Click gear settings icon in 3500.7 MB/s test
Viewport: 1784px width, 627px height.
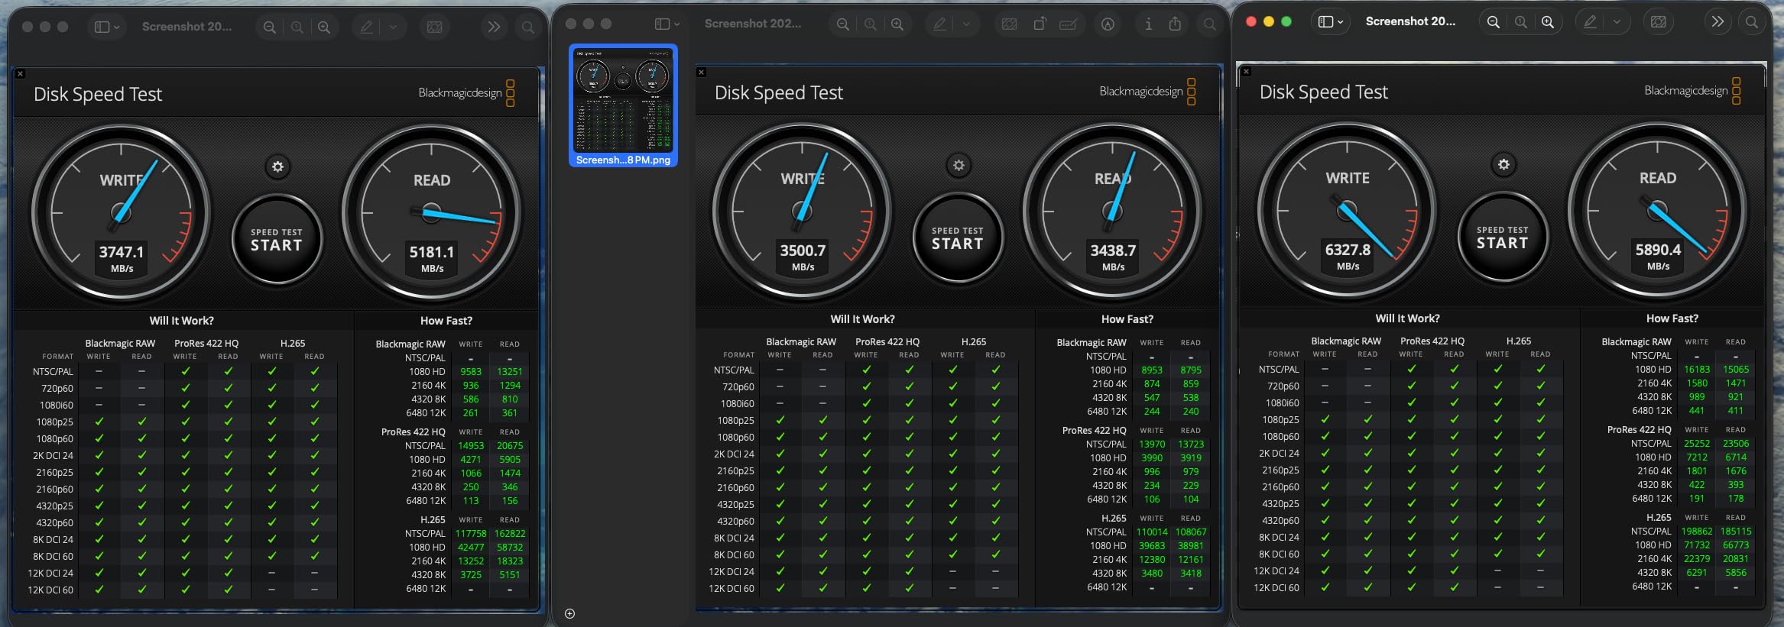point(958,165)
